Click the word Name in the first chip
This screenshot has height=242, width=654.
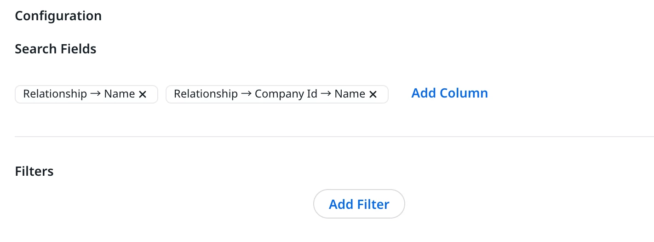pos(120,94)
